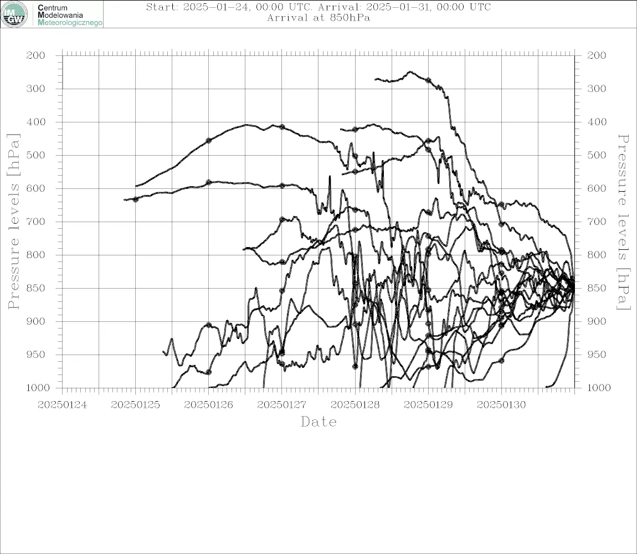Click the right axis 700 label
The image size is (637, 554).
(597, 222)
